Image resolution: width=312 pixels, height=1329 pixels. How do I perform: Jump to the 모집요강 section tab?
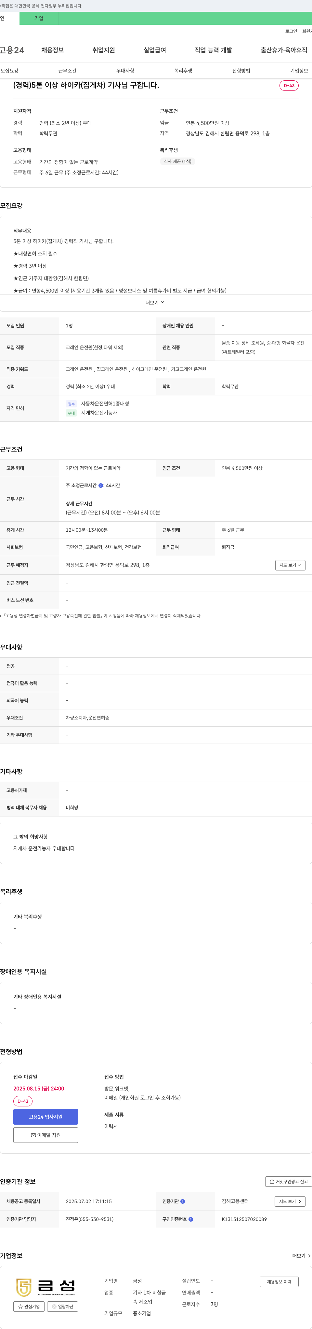tap(9, 71)
